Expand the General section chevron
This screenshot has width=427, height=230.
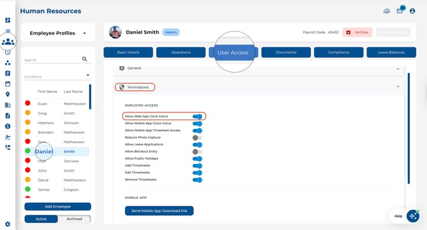tap(398, 69)
